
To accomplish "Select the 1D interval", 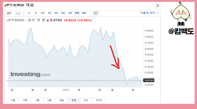I will tap(70, 13).
